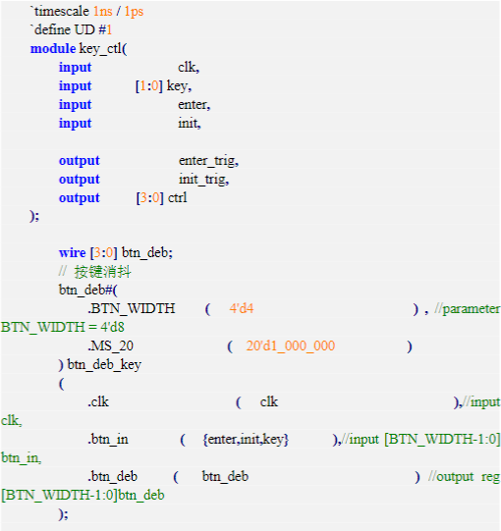Click the 1ps time unit value
The image size is (501, 531).
tap(134, 12)
